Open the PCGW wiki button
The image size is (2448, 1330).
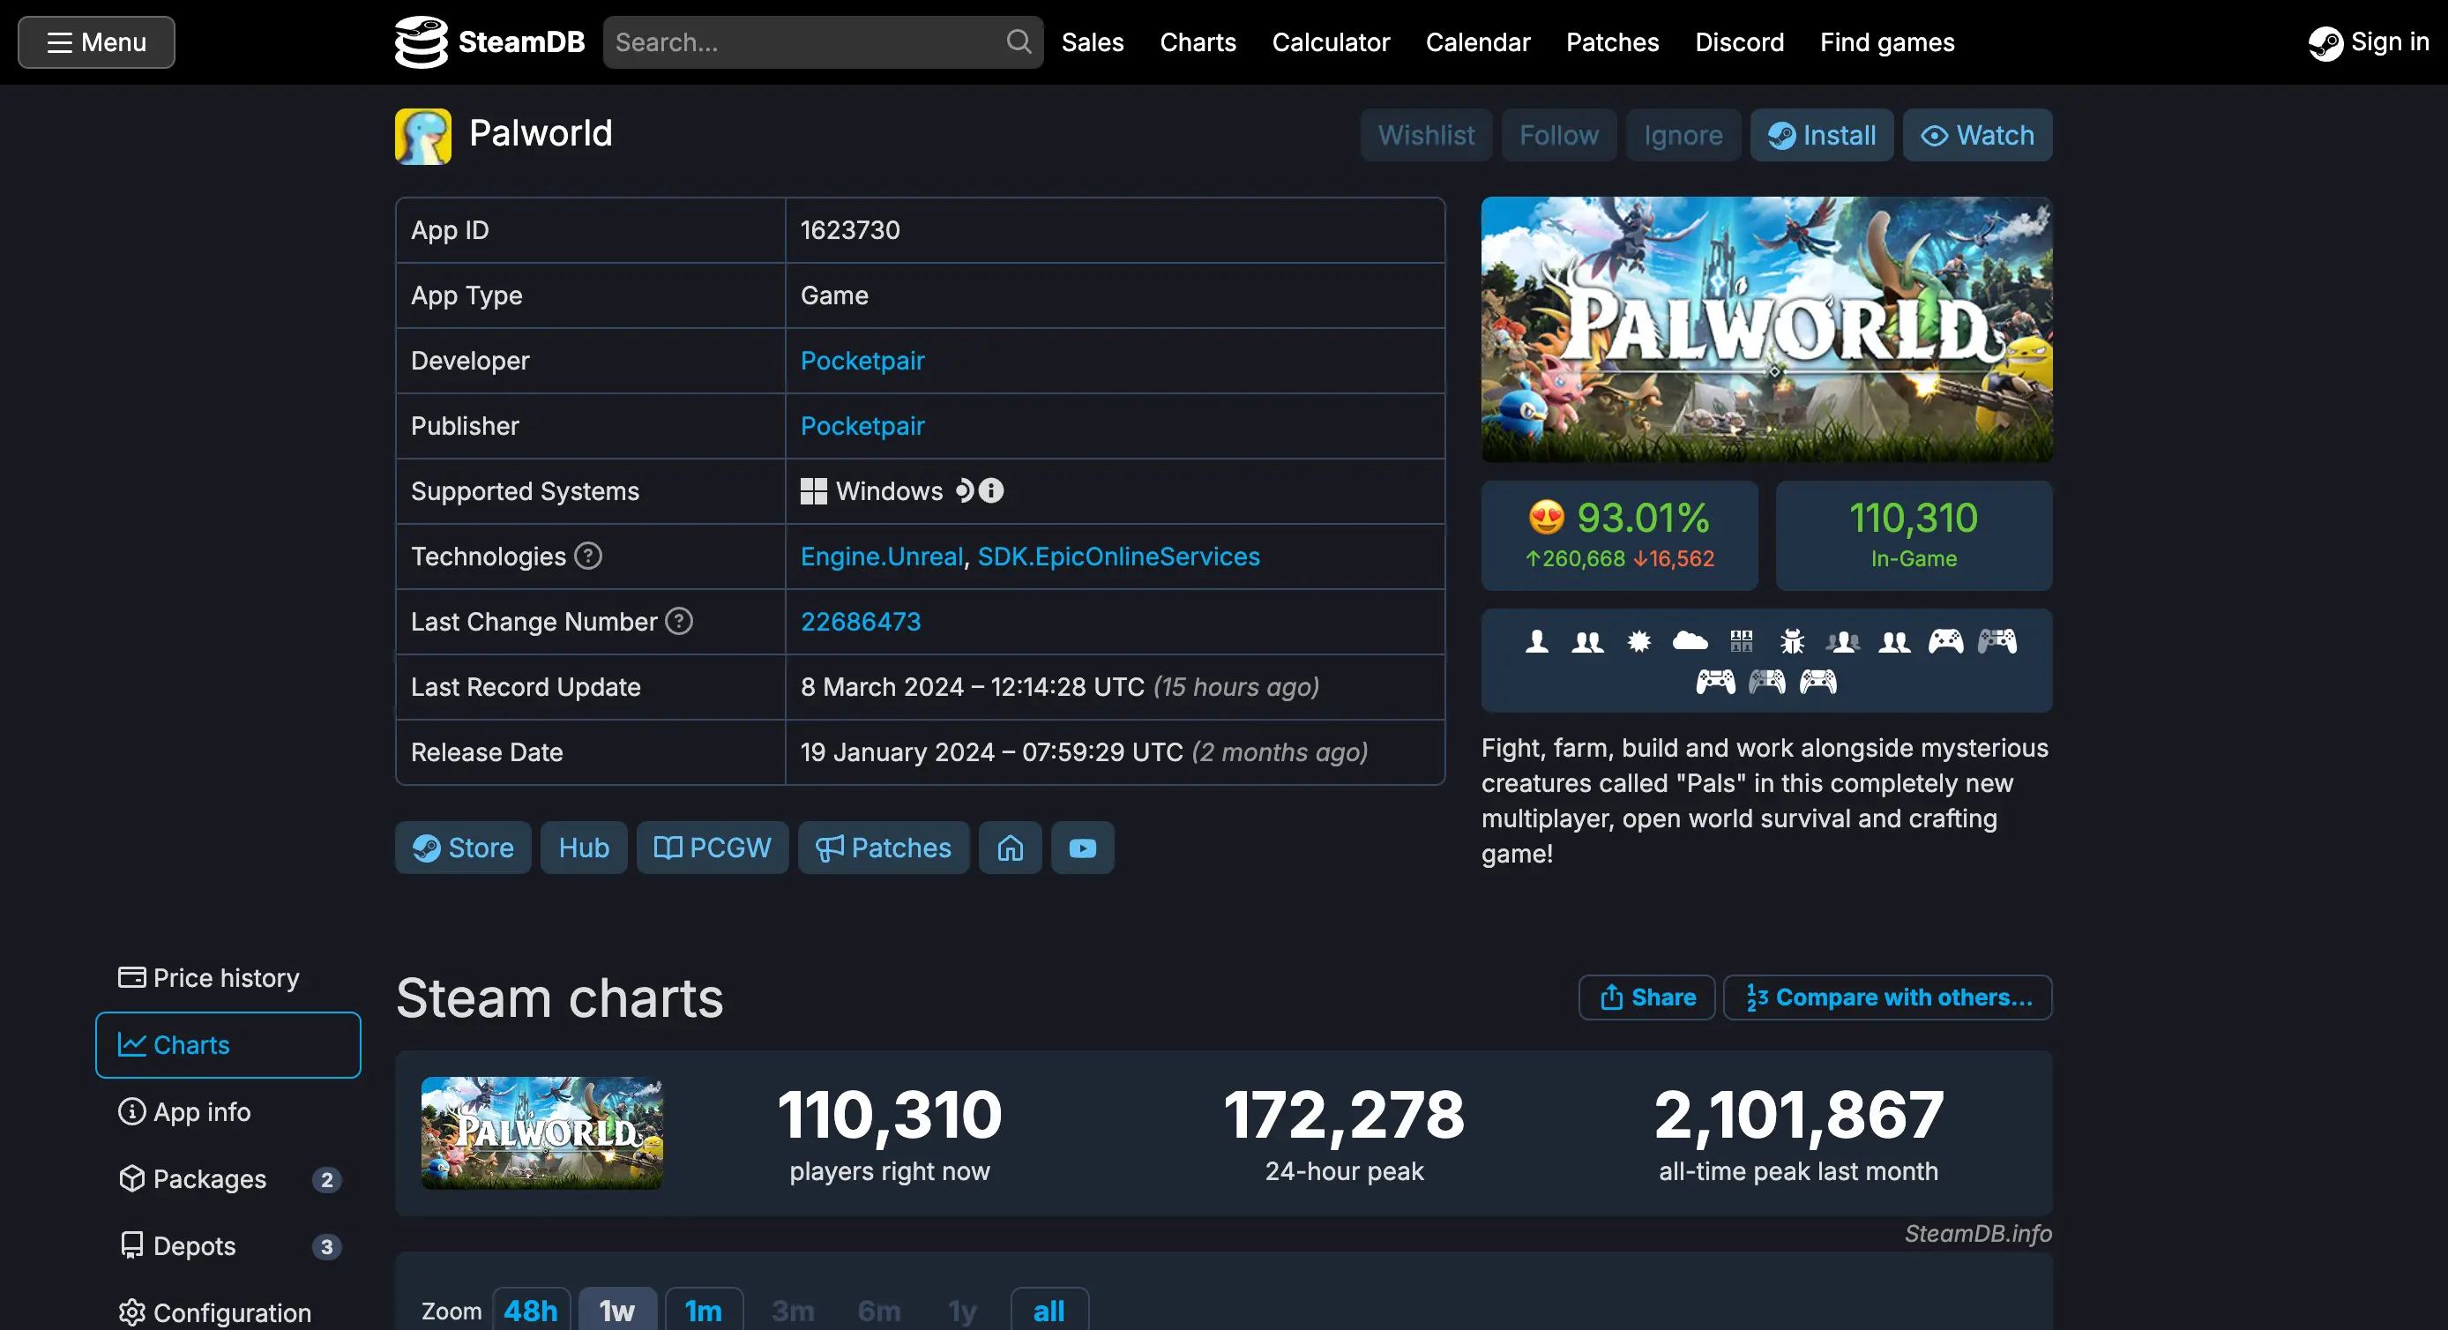712,847
